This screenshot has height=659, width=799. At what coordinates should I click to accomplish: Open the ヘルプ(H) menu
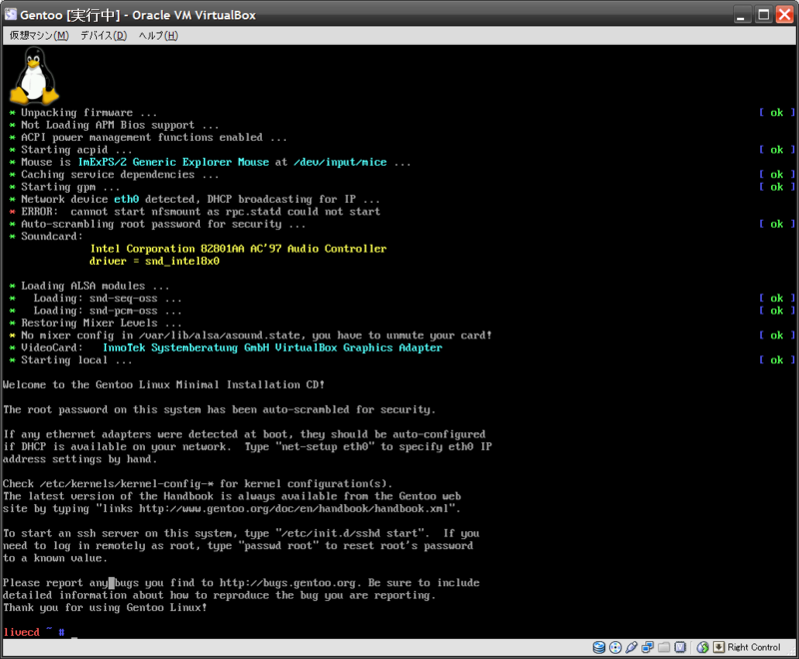[x=159, y=35]
